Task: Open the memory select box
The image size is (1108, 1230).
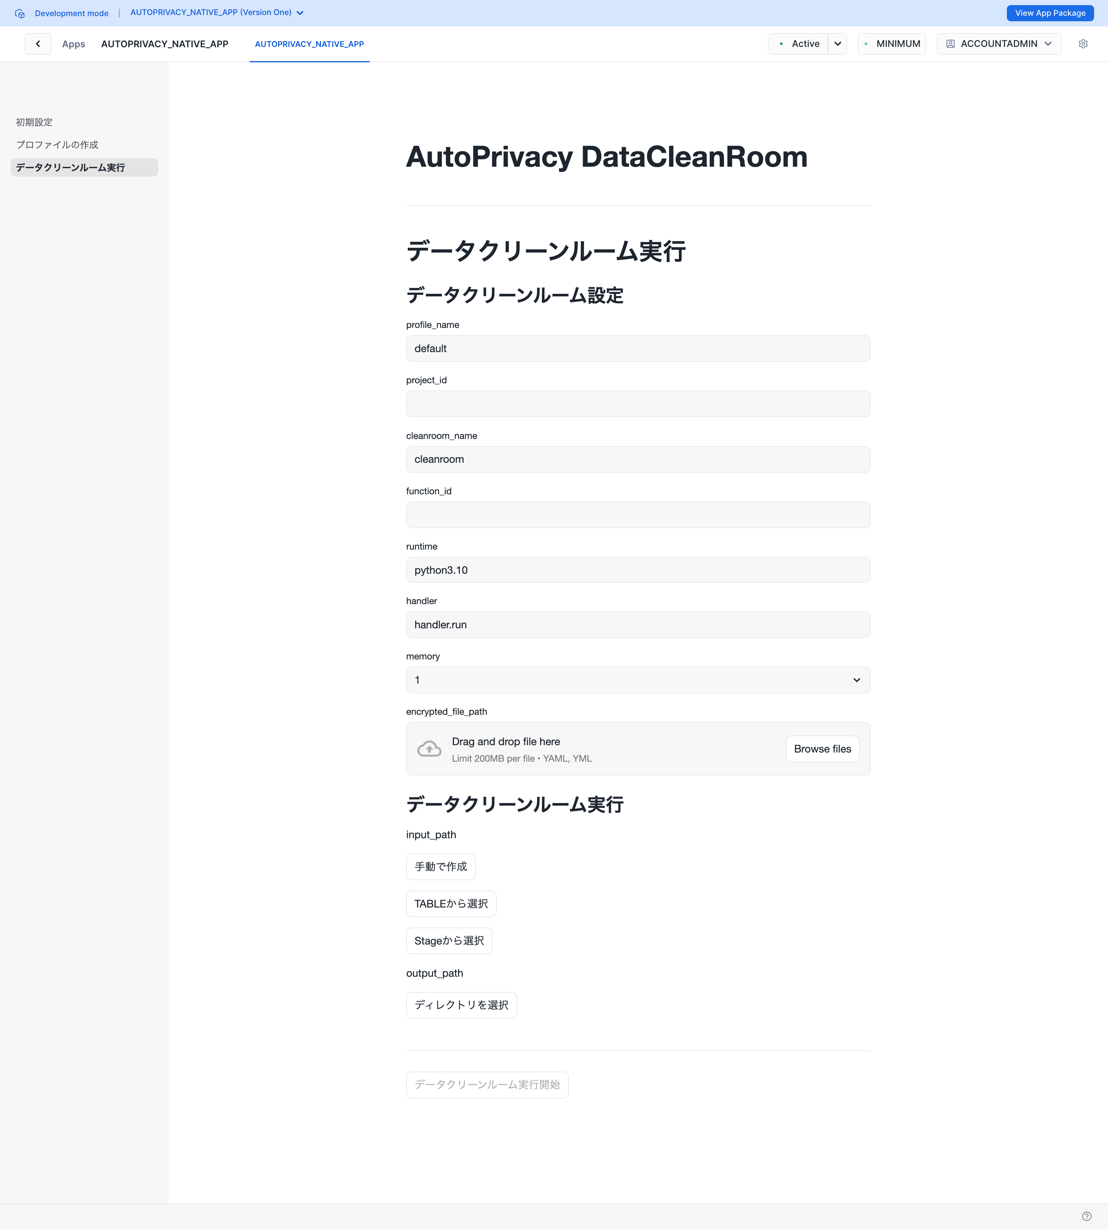Action: pos(638,680)
